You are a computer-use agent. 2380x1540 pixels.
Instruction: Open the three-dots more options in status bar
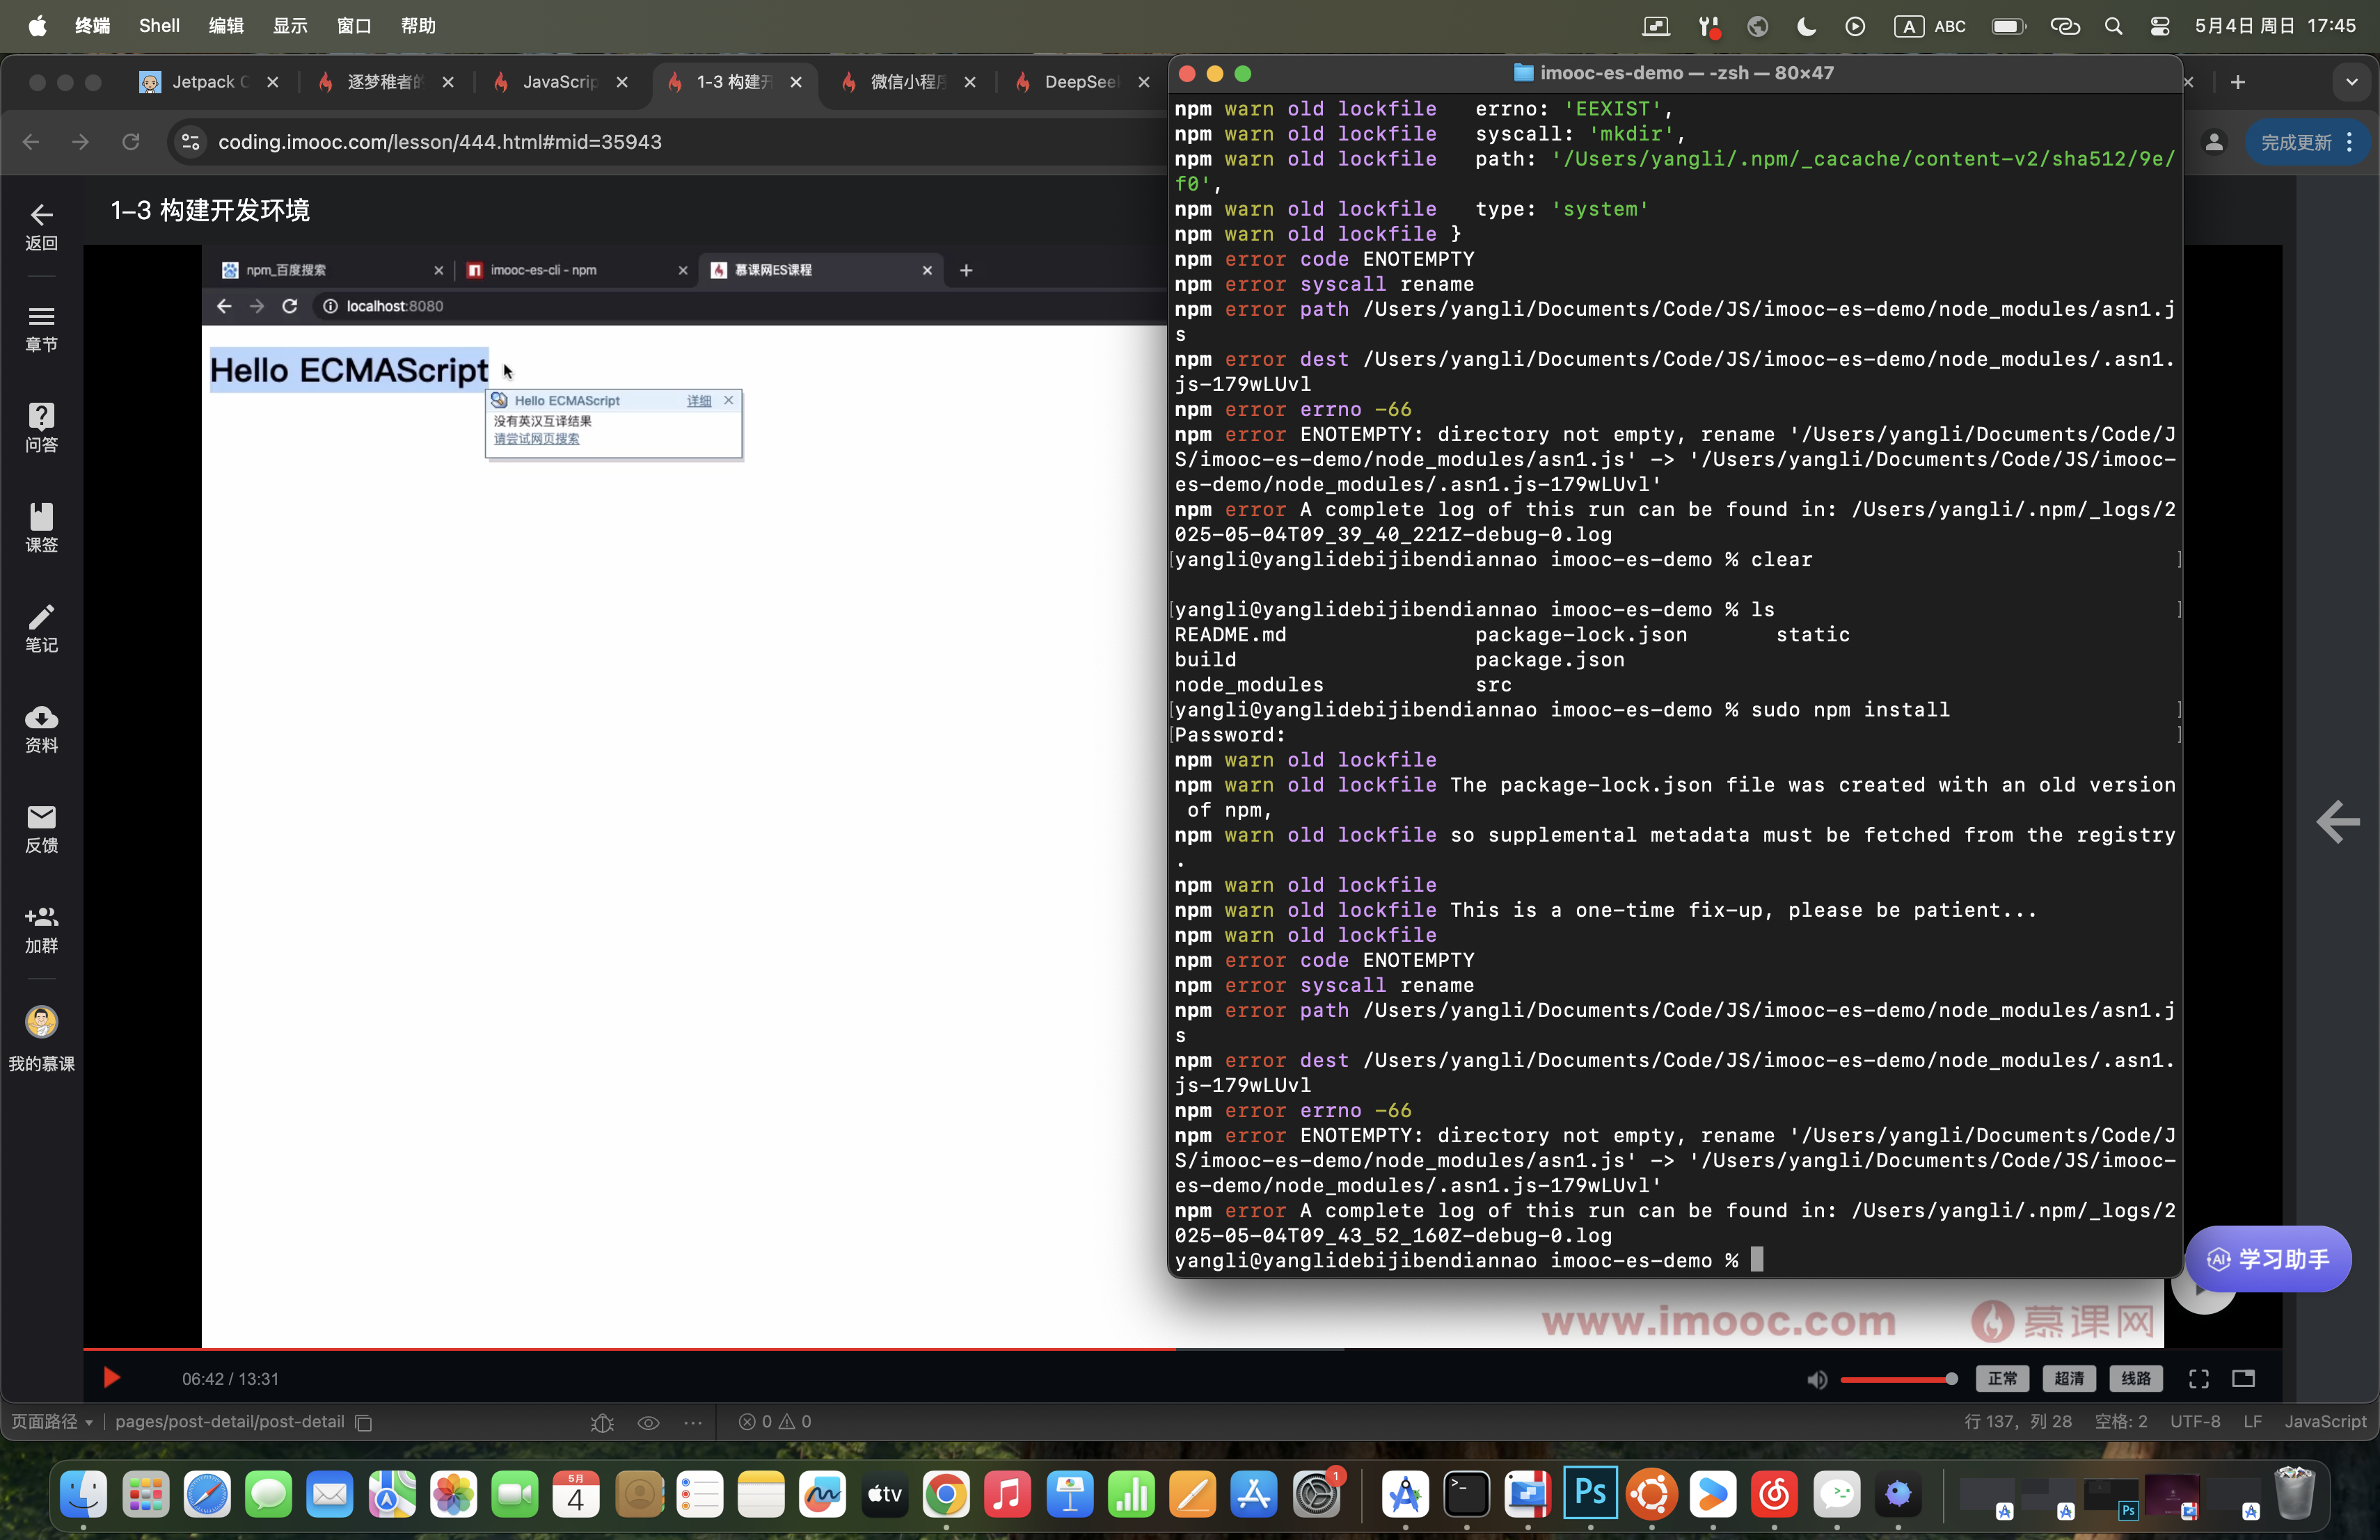click(693, 1422)
